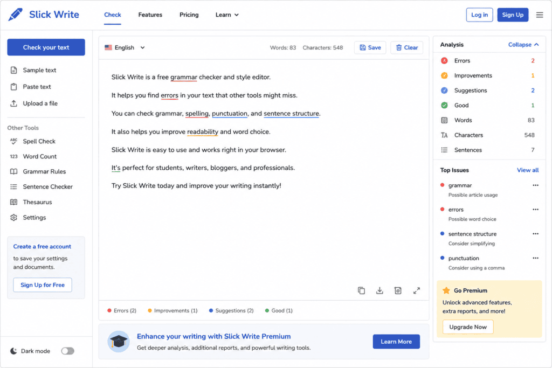Click the underlined word "readability" in the text

(x=203, y=131)
